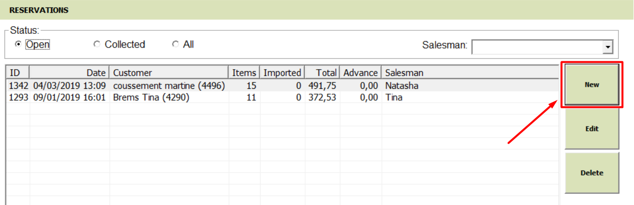Select the All status radio button
Image resolution: width=634 pixels, height=205 pixels.
click(x=175, y=45)
